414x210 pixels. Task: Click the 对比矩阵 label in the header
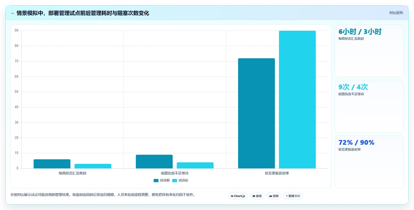click(x=396, y=13)
